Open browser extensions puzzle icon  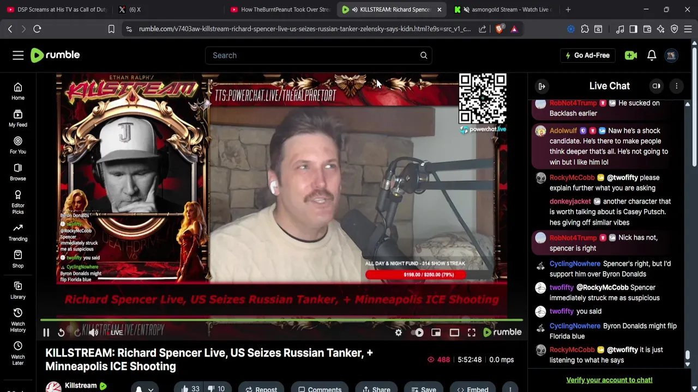coord(585,29)
